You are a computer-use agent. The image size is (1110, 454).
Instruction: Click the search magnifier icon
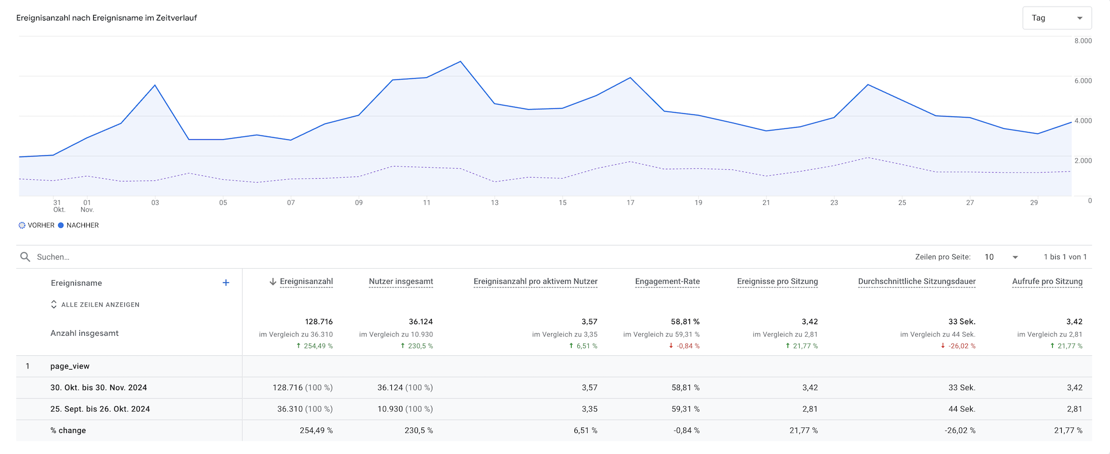(25, 257)
